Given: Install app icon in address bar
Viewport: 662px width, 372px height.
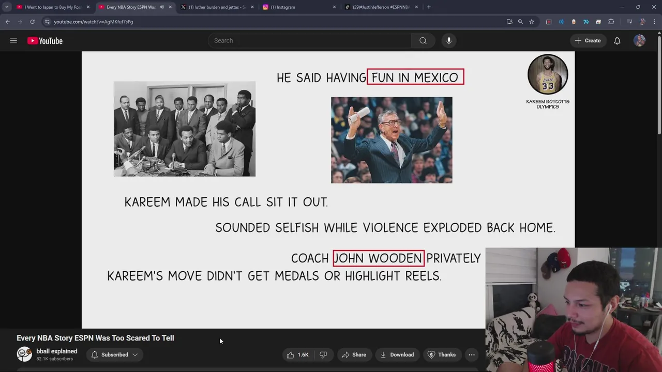Looking at the screenshot, I should 509,22.
